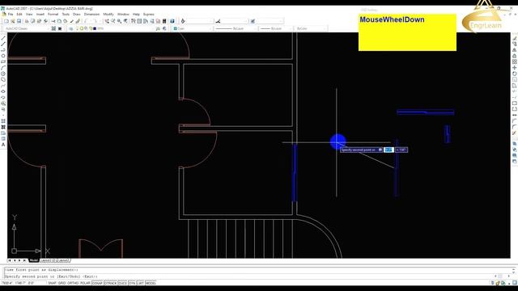Click the Cut icon on Standard toolbar

tap(53, 21)
